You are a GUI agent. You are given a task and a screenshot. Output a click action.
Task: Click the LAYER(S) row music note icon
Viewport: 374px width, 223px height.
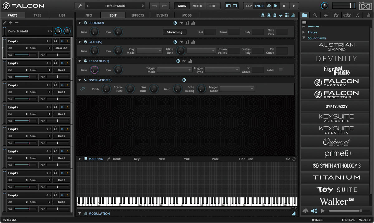pos(187,42)
